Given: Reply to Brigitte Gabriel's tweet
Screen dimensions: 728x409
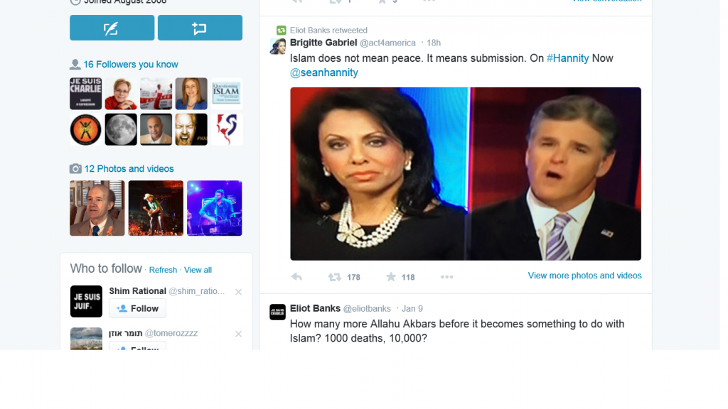Looking at the screenshot, I should (x=296, y=277).
